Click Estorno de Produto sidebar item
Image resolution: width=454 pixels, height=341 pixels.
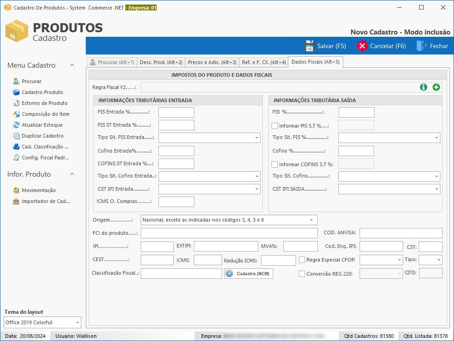tap(44, 103)
